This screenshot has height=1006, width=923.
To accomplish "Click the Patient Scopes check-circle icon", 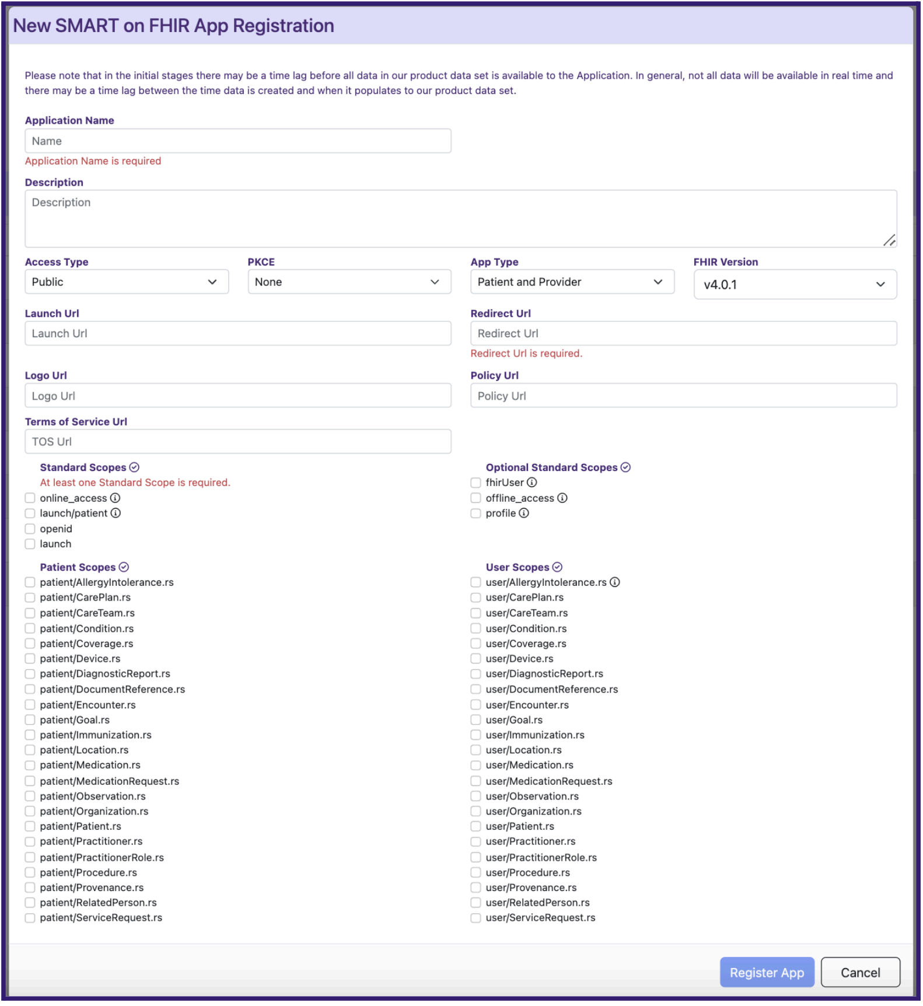I will point(124,567).
